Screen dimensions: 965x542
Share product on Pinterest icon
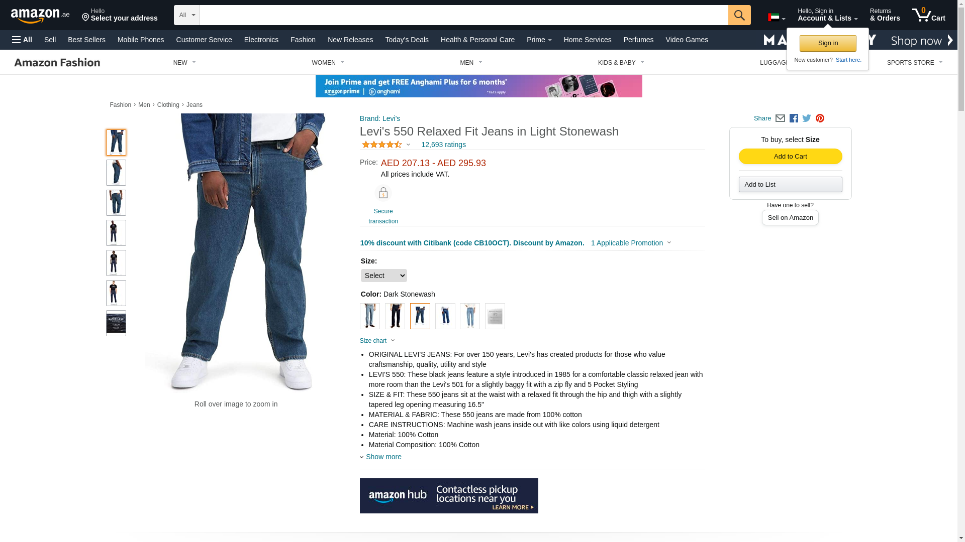point(820,118)
